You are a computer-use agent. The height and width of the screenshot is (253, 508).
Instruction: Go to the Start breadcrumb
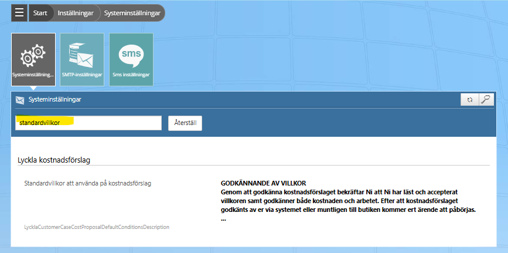(x=40, y=13)
